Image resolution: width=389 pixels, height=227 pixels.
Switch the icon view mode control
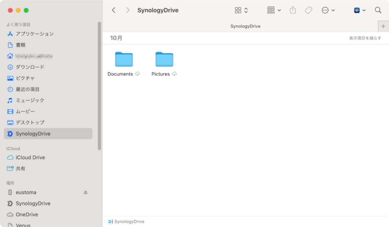point(241,10)
